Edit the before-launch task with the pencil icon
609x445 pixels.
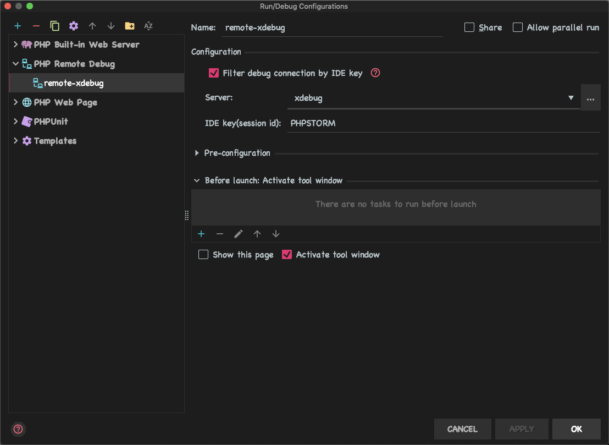pos(238,234)
